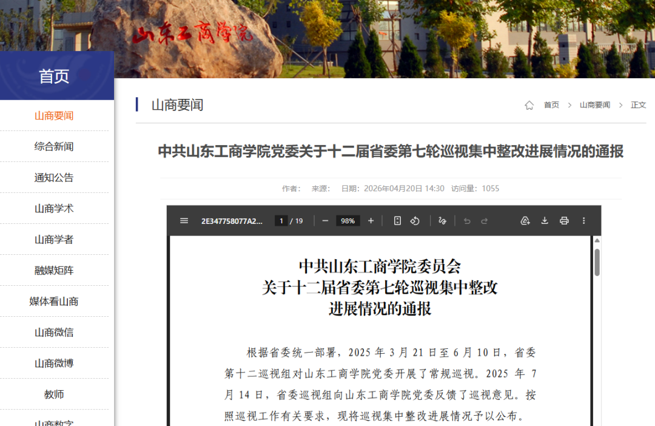Open 山商微信 from the sidebar
The height and width of the screenshot is (426, 655).
coord(55,333)
